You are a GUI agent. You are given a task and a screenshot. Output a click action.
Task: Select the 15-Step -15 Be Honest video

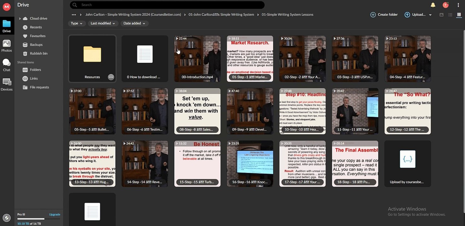coord(198,164)
